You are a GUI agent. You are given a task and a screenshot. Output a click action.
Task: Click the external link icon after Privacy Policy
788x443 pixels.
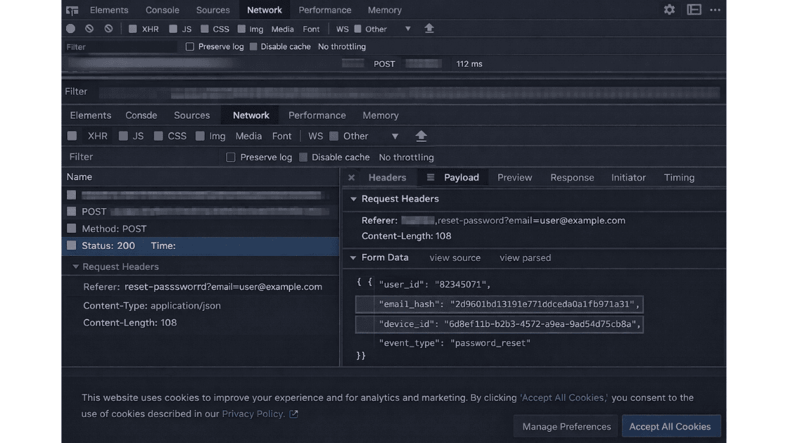pos(293,414)
